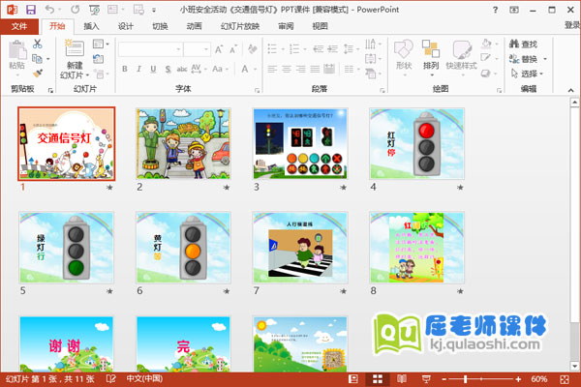
Task: Switch to the Review (审阅) tab
Action: pyautogui.click(x=286, y=26)
